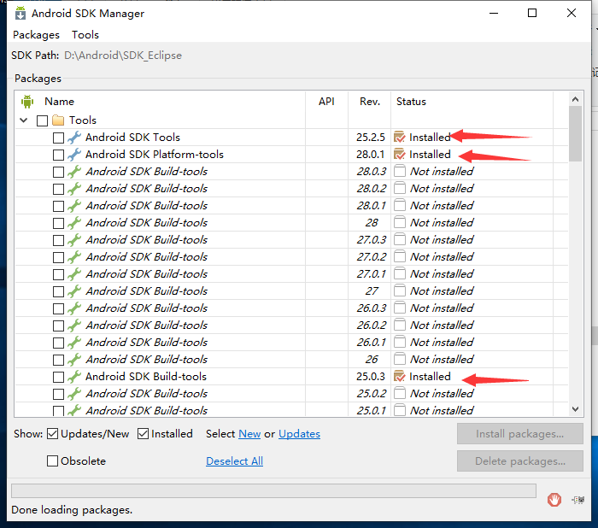Click not-installed status icon for rev 26.0.2
Image resolution: width=598 pixels, height=528 pixels.
pyautogui.click(x=400, y=325)
